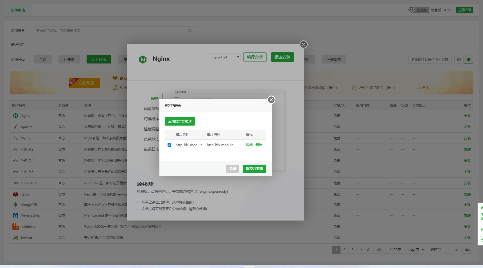Click Redis cube icon
483x268 pixels.
pos(15,194)
